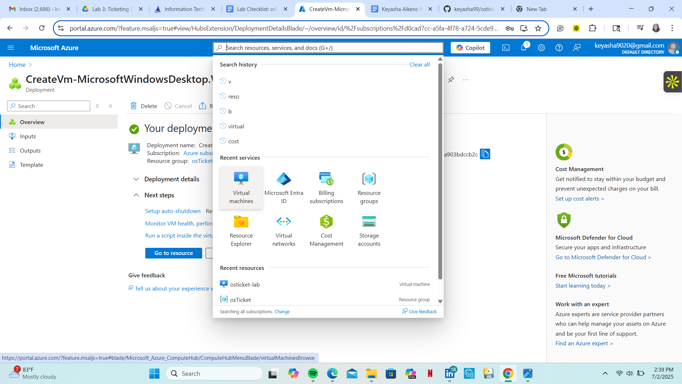Screen dimensions: 682x384
Task: Collapse the left navigation menu
Action: point(110,106)
